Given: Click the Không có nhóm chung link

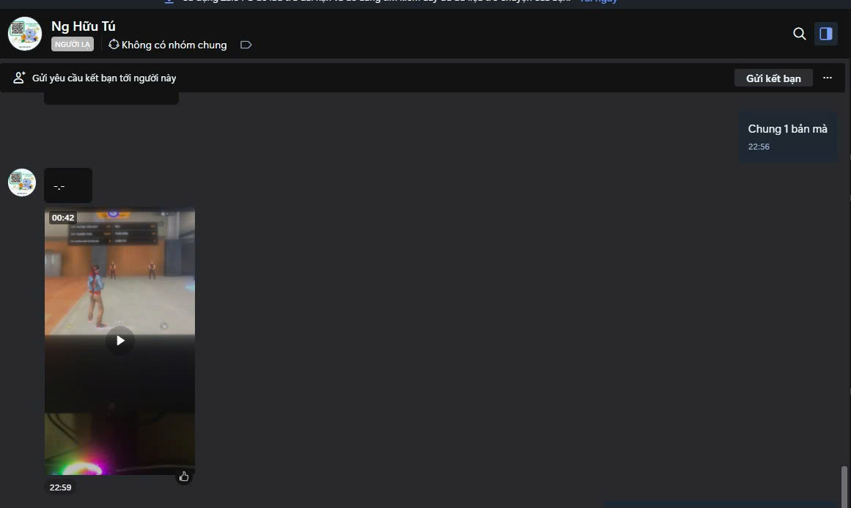Looking at the screenshot, I should [168, 45].
